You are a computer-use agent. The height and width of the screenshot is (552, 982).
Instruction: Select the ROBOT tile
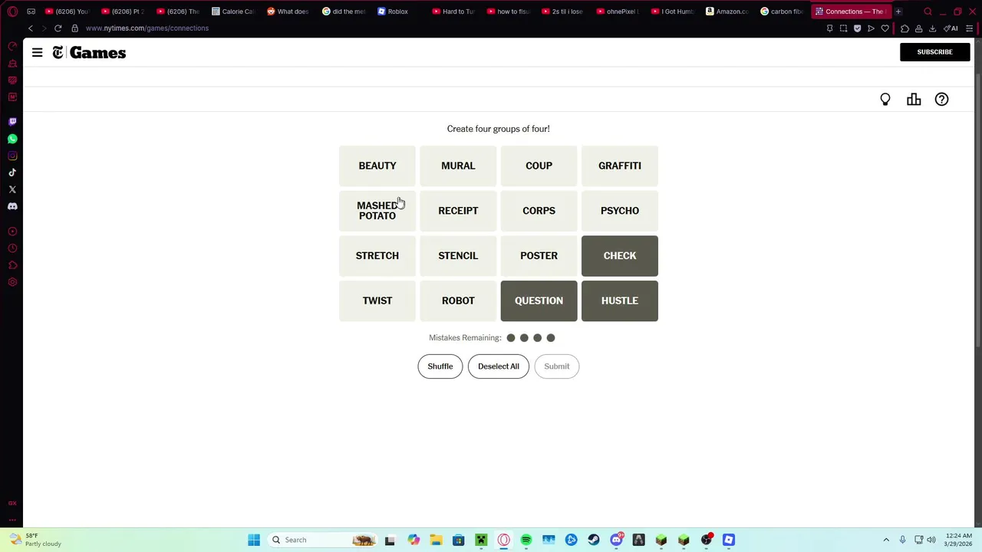[x=458, y=301]
